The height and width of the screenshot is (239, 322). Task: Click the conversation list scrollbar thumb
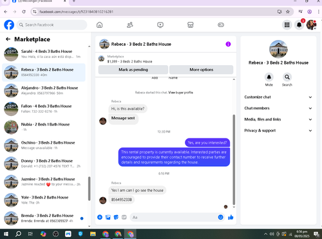(x=89, y=189)
